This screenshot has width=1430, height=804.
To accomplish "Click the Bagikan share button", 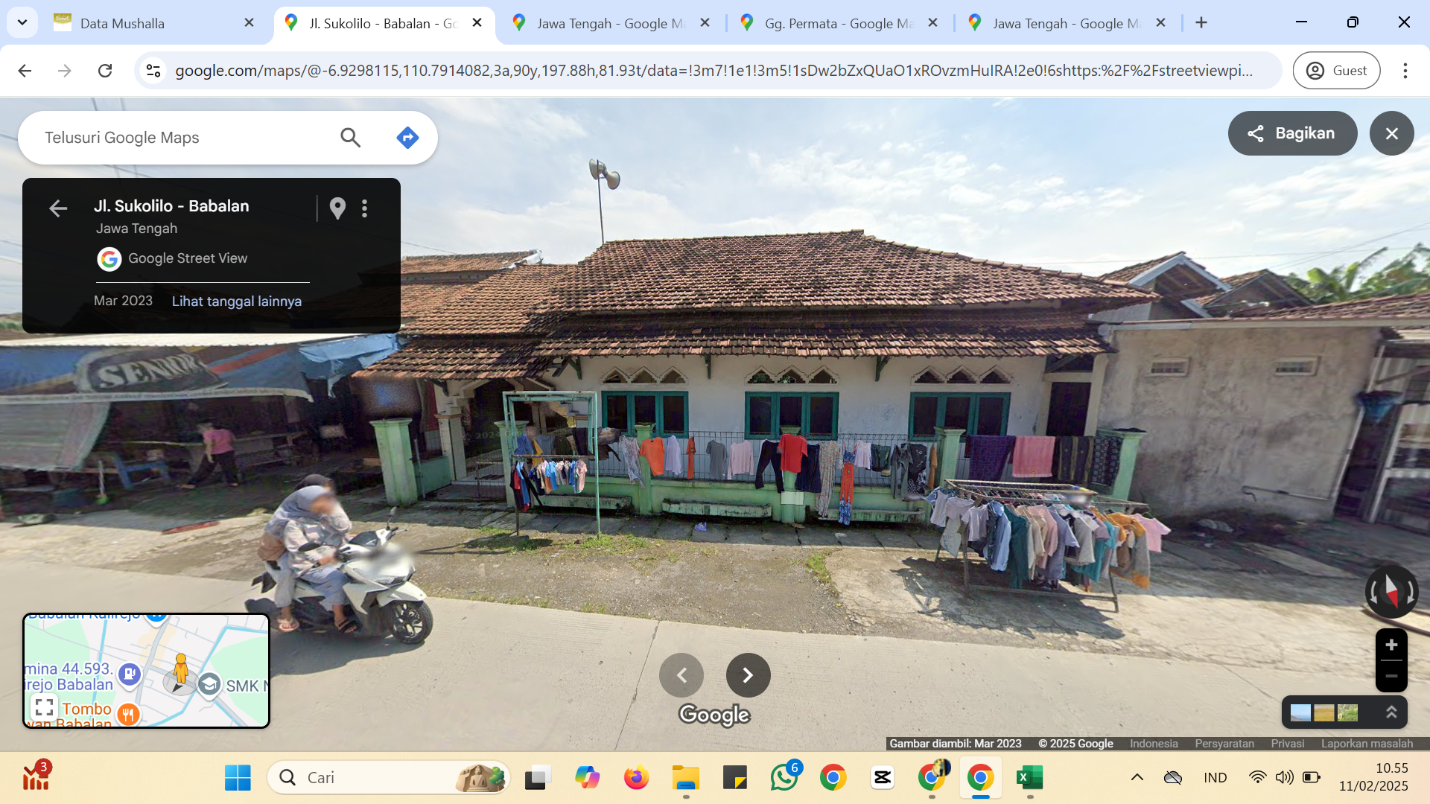I will point(1292,133).
